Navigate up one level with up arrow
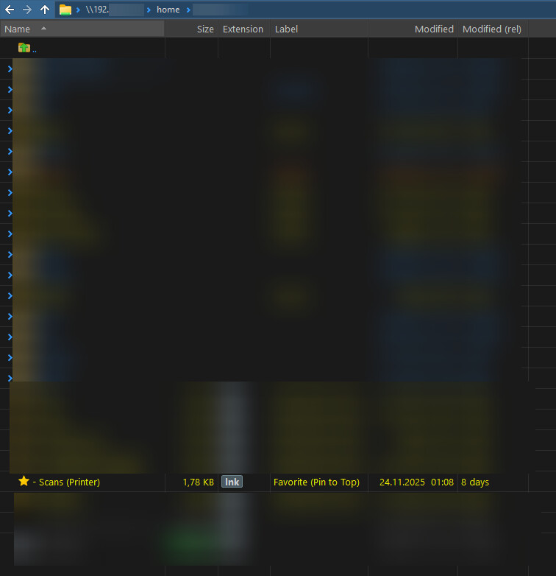The width and height of the screenshot is (556, 576). [x=45, y=10]
